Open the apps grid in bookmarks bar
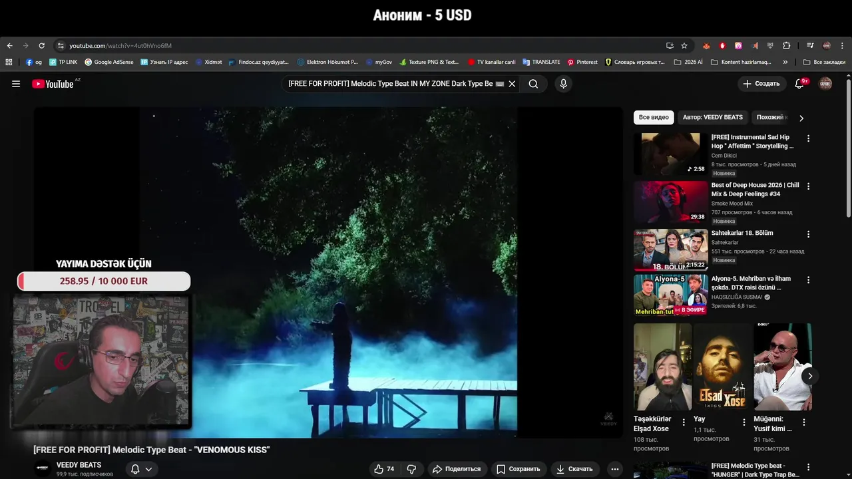The height and width of the screenshot is (479, 852). point(9,62)
